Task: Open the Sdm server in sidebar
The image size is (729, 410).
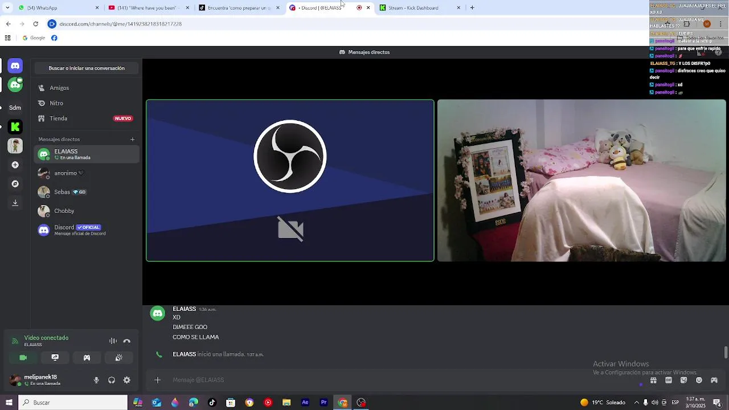Action: click(x=15, y=108)
